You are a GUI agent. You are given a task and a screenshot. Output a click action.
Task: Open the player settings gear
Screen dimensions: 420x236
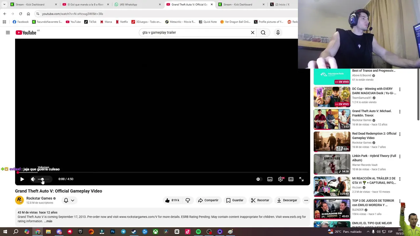point(281,179)
